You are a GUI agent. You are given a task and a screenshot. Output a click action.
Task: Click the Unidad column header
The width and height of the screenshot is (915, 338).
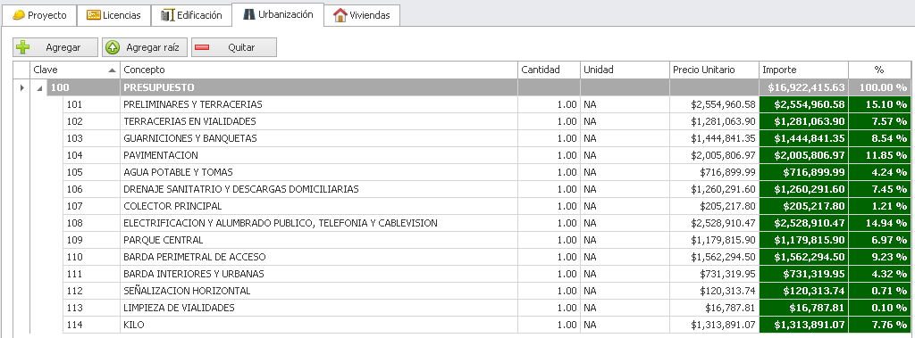coord(625,70)
